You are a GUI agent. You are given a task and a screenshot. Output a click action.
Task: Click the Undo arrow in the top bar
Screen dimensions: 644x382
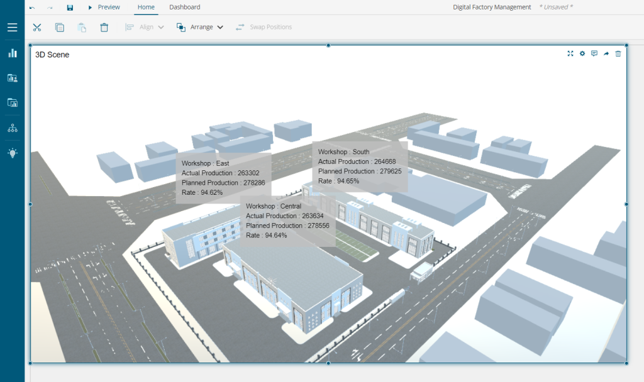point(32,8)
